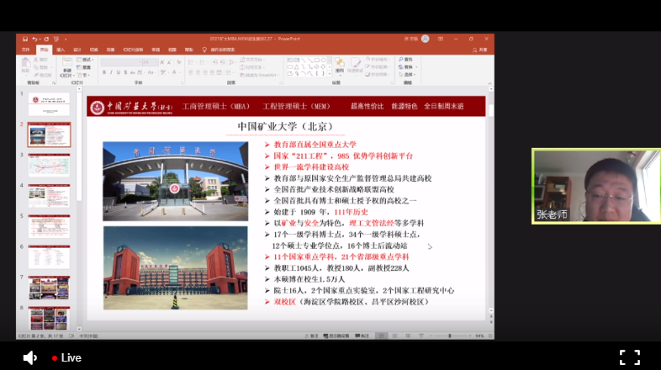Open the user account avatar

426,39
